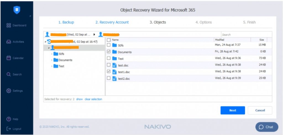
Task: Click the file name test2.doc
Action: [124, 79]
